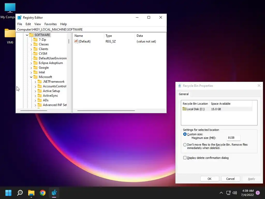Collapse the Microsoft key
This screenshot has width=265, height=199.
31,77
